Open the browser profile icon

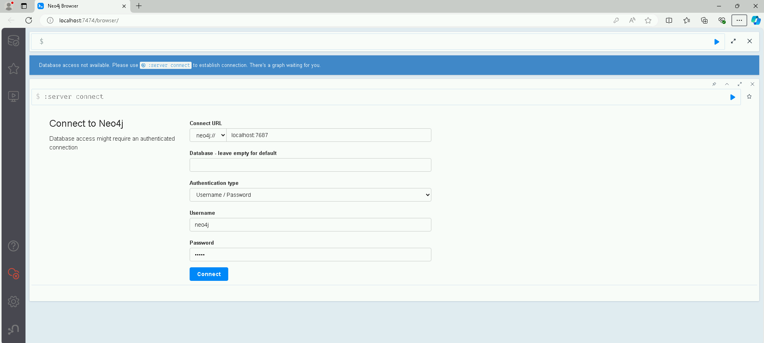coord(9,6)
